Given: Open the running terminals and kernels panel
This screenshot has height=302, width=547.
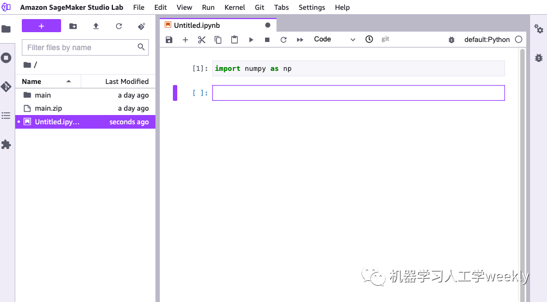Looking at the screenshot, I should (x=7, y=58).
